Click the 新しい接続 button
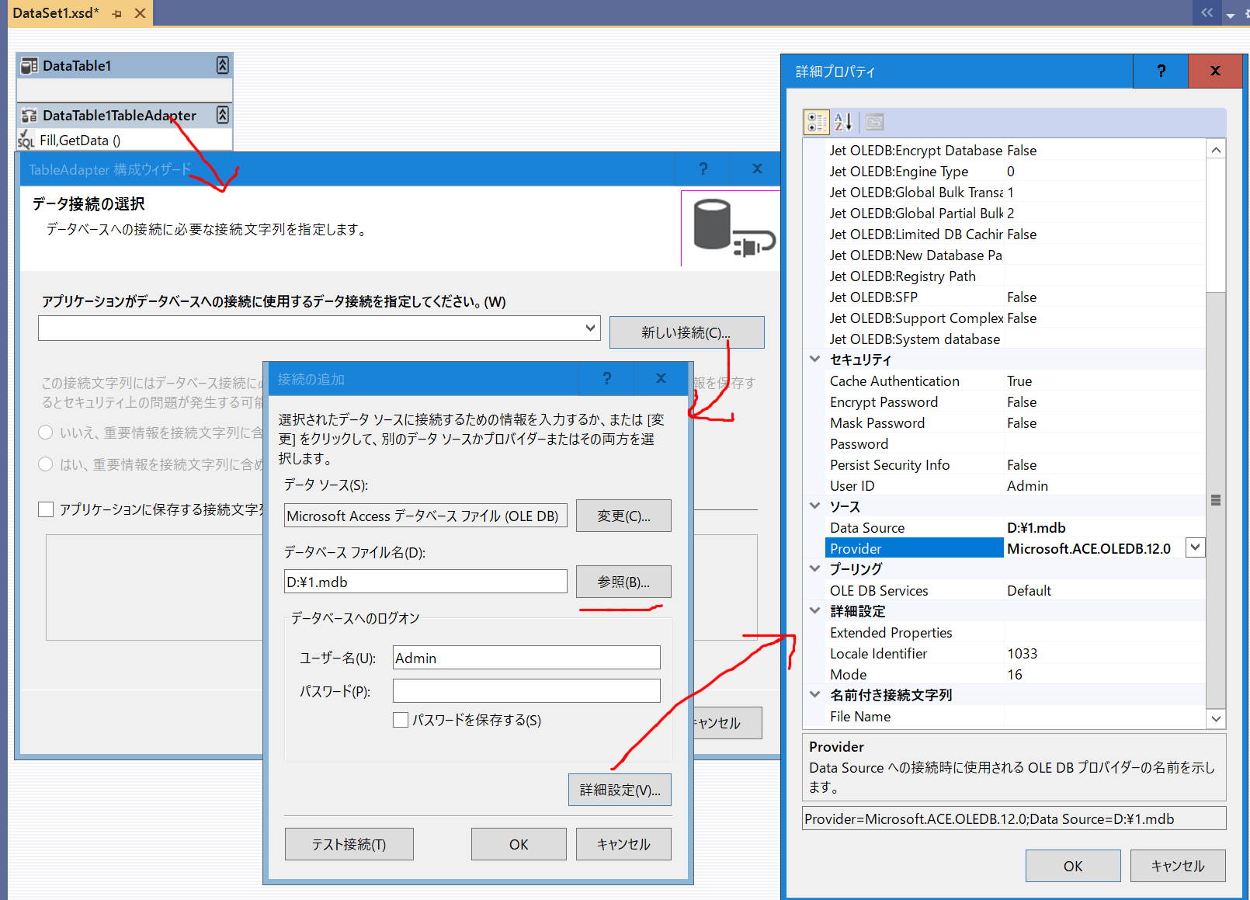 [x=686, y=332]
